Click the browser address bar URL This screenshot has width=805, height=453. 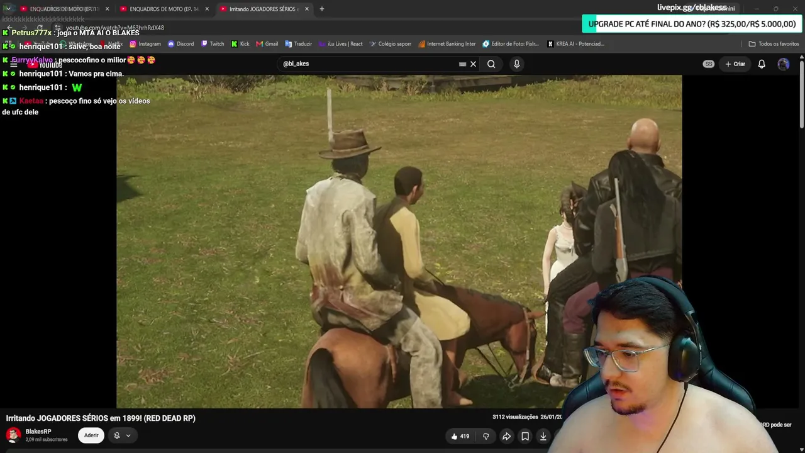coord(115,28)
